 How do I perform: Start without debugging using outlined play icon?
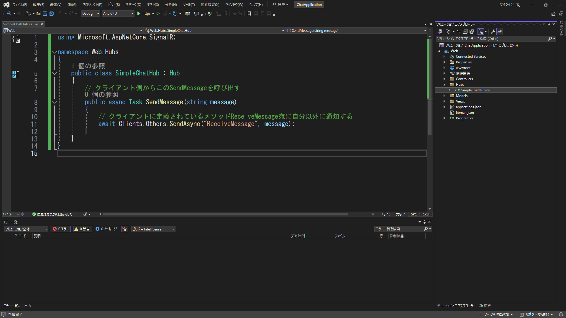click(x=158, y=14)
